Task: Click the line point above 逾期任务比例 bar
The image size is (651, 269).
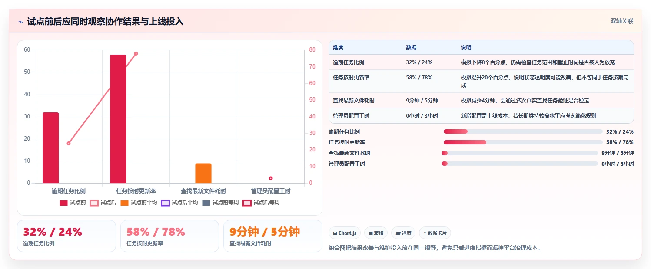Action: [x=69, y=143]
